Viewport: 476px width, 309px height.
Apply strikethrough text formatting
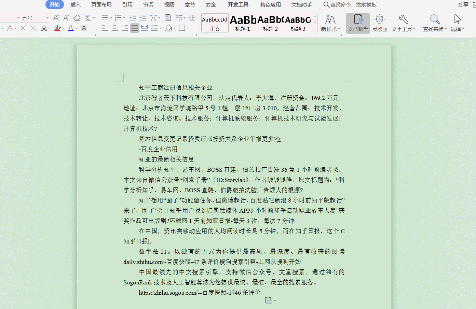pos(10,28)
